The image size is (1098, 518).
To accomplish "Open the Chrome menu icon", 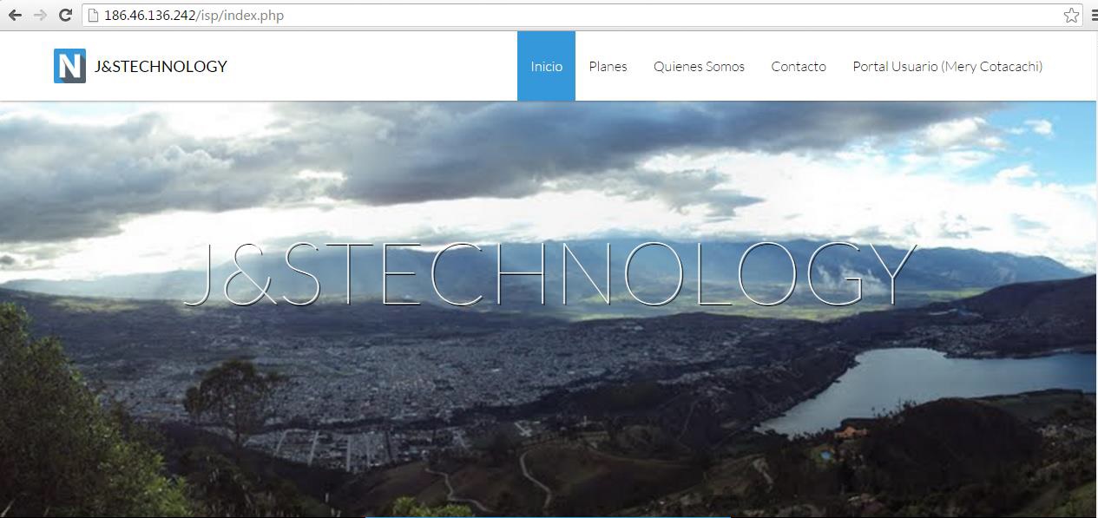I will click(1094, 15).
